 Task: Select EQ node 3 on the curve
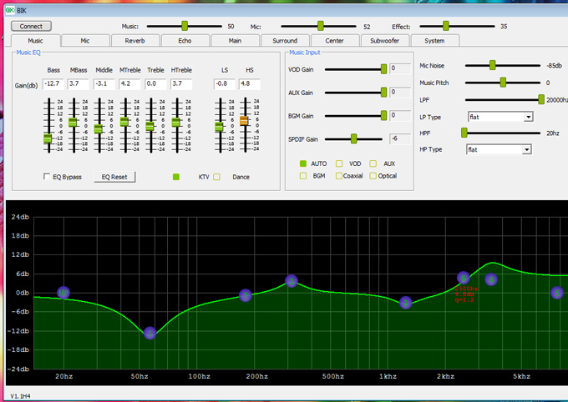(x=406, y=303)
